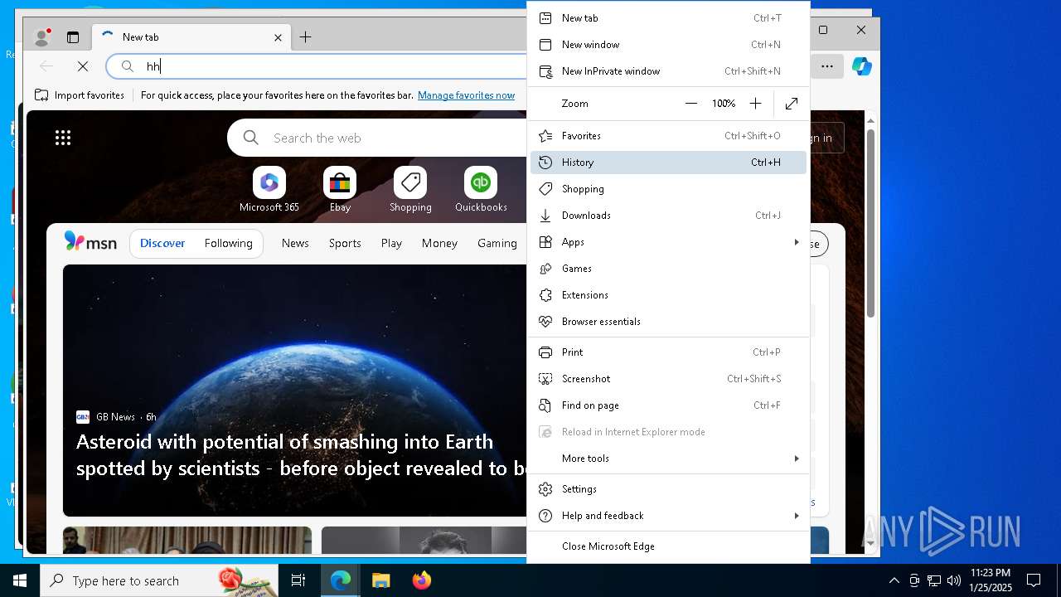This screenshot has height=597, width=1061.
Task: Open Downloads from menu
Action: tap(668, 216)
